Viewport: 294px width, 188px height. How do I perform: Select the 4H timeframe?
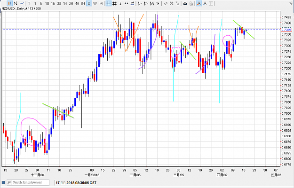77,3
